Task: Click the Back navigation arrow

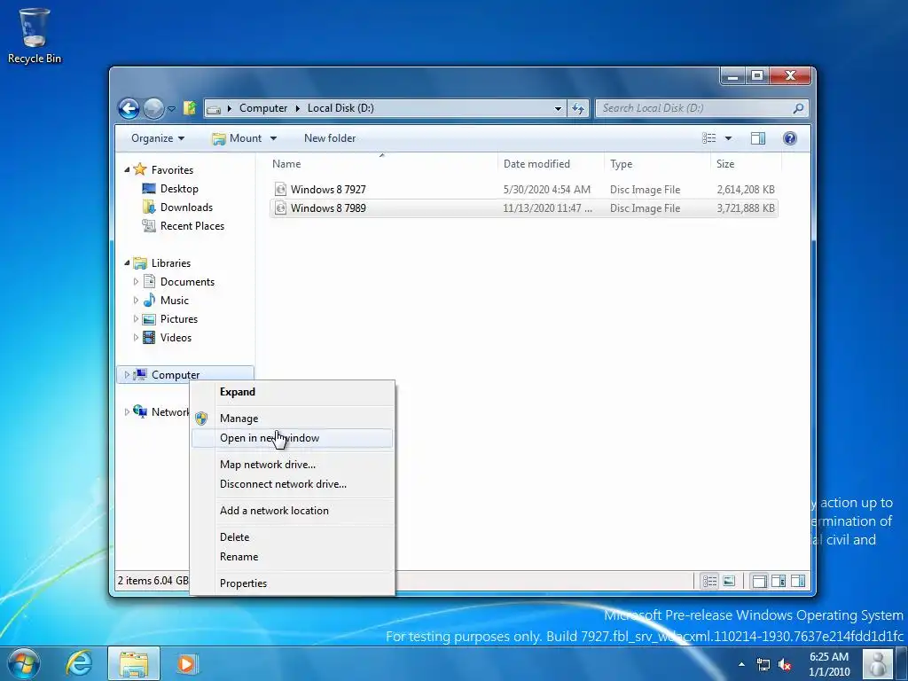Action: (x=129, y=108)
